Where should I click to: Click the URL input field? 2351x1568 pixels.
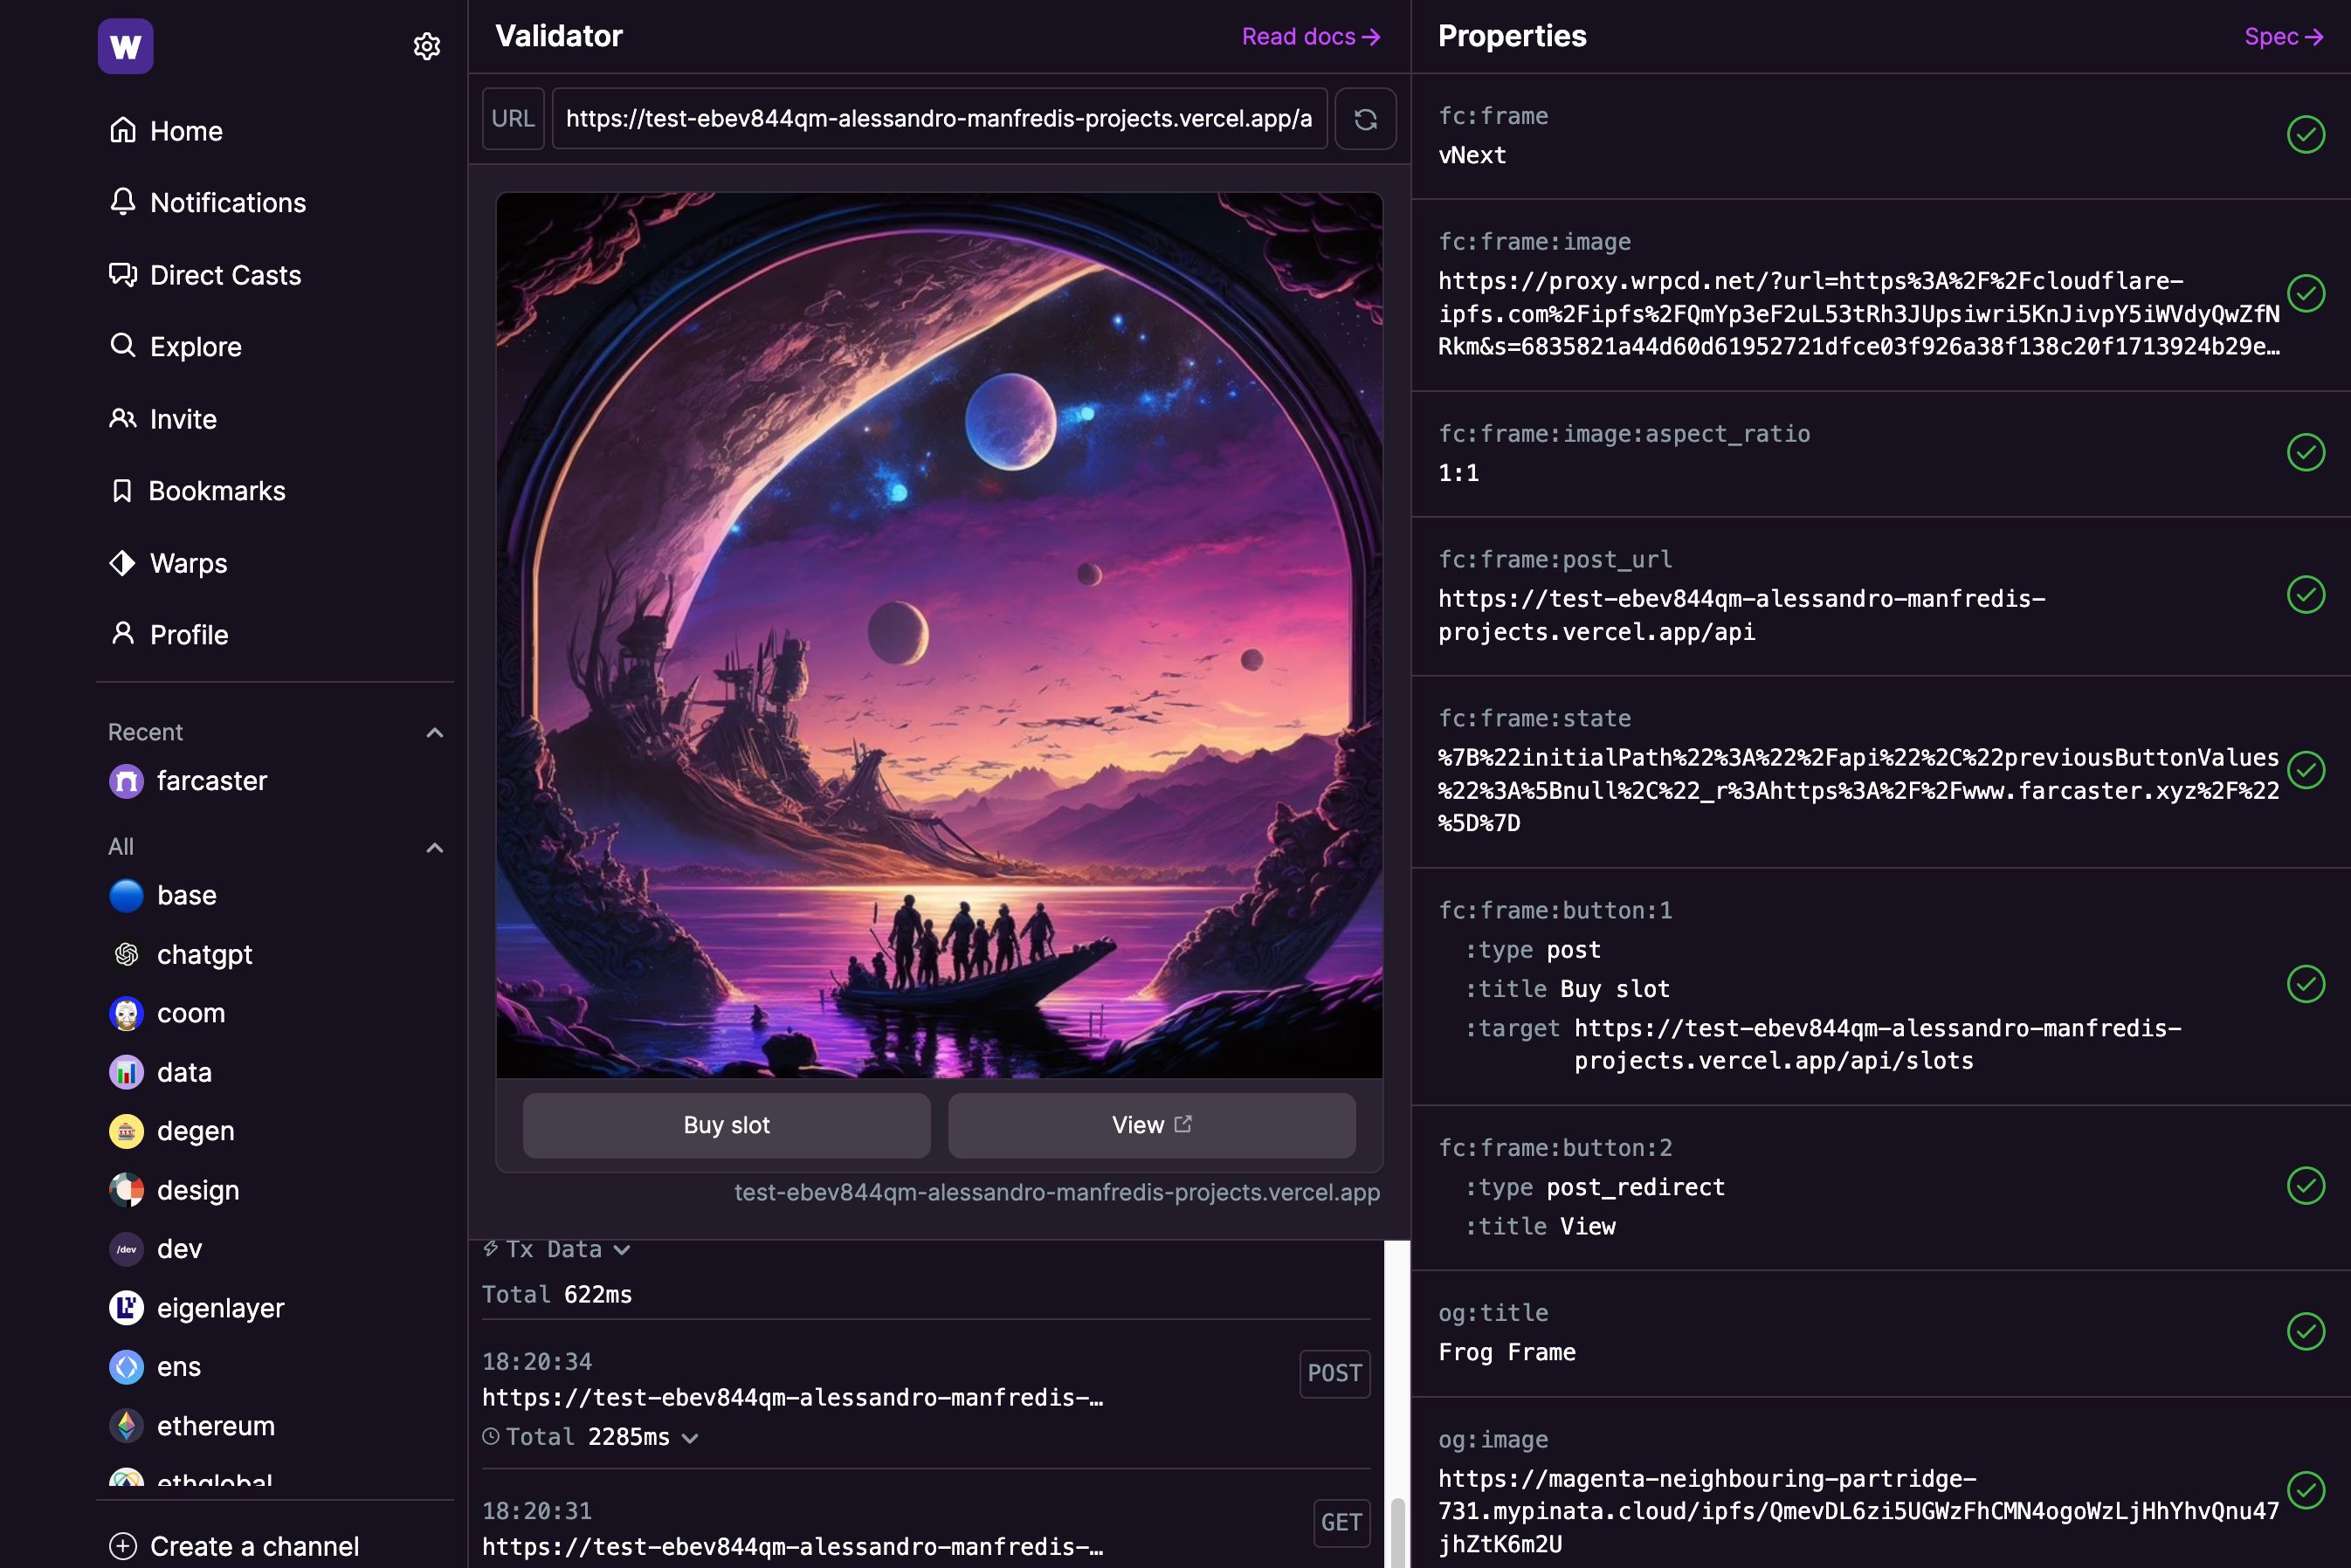[x=940, y=117]
